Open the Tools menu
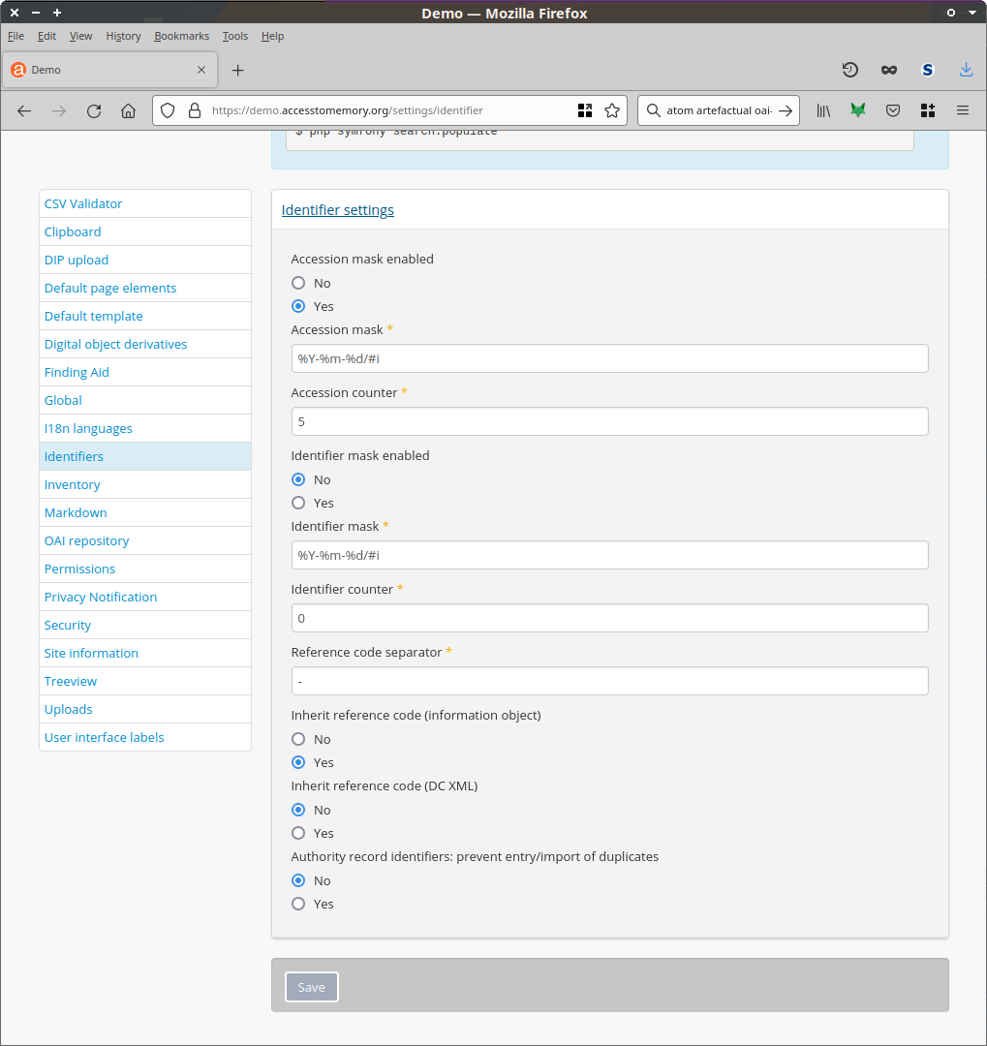 click(234, 36)
